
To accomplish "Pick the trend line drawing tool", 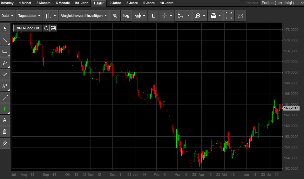I will click(5, 40).
